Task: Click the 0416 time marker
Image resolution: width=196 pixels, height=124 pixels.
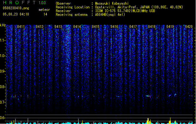Action: pos(114,27)
